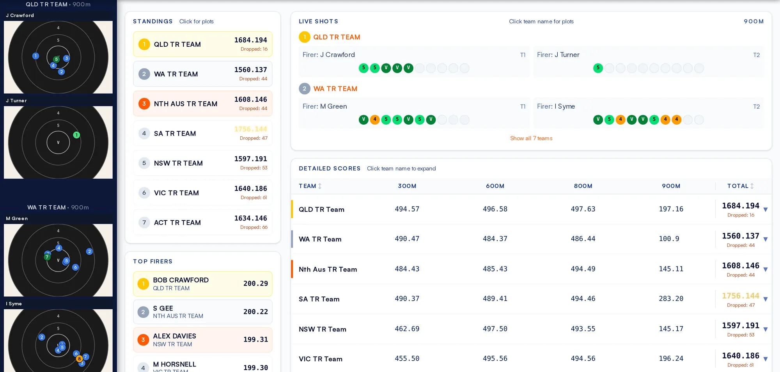Select SA TR TEAM standings card
This screenshot has width=780, height=372.
(x=203, y=133)
